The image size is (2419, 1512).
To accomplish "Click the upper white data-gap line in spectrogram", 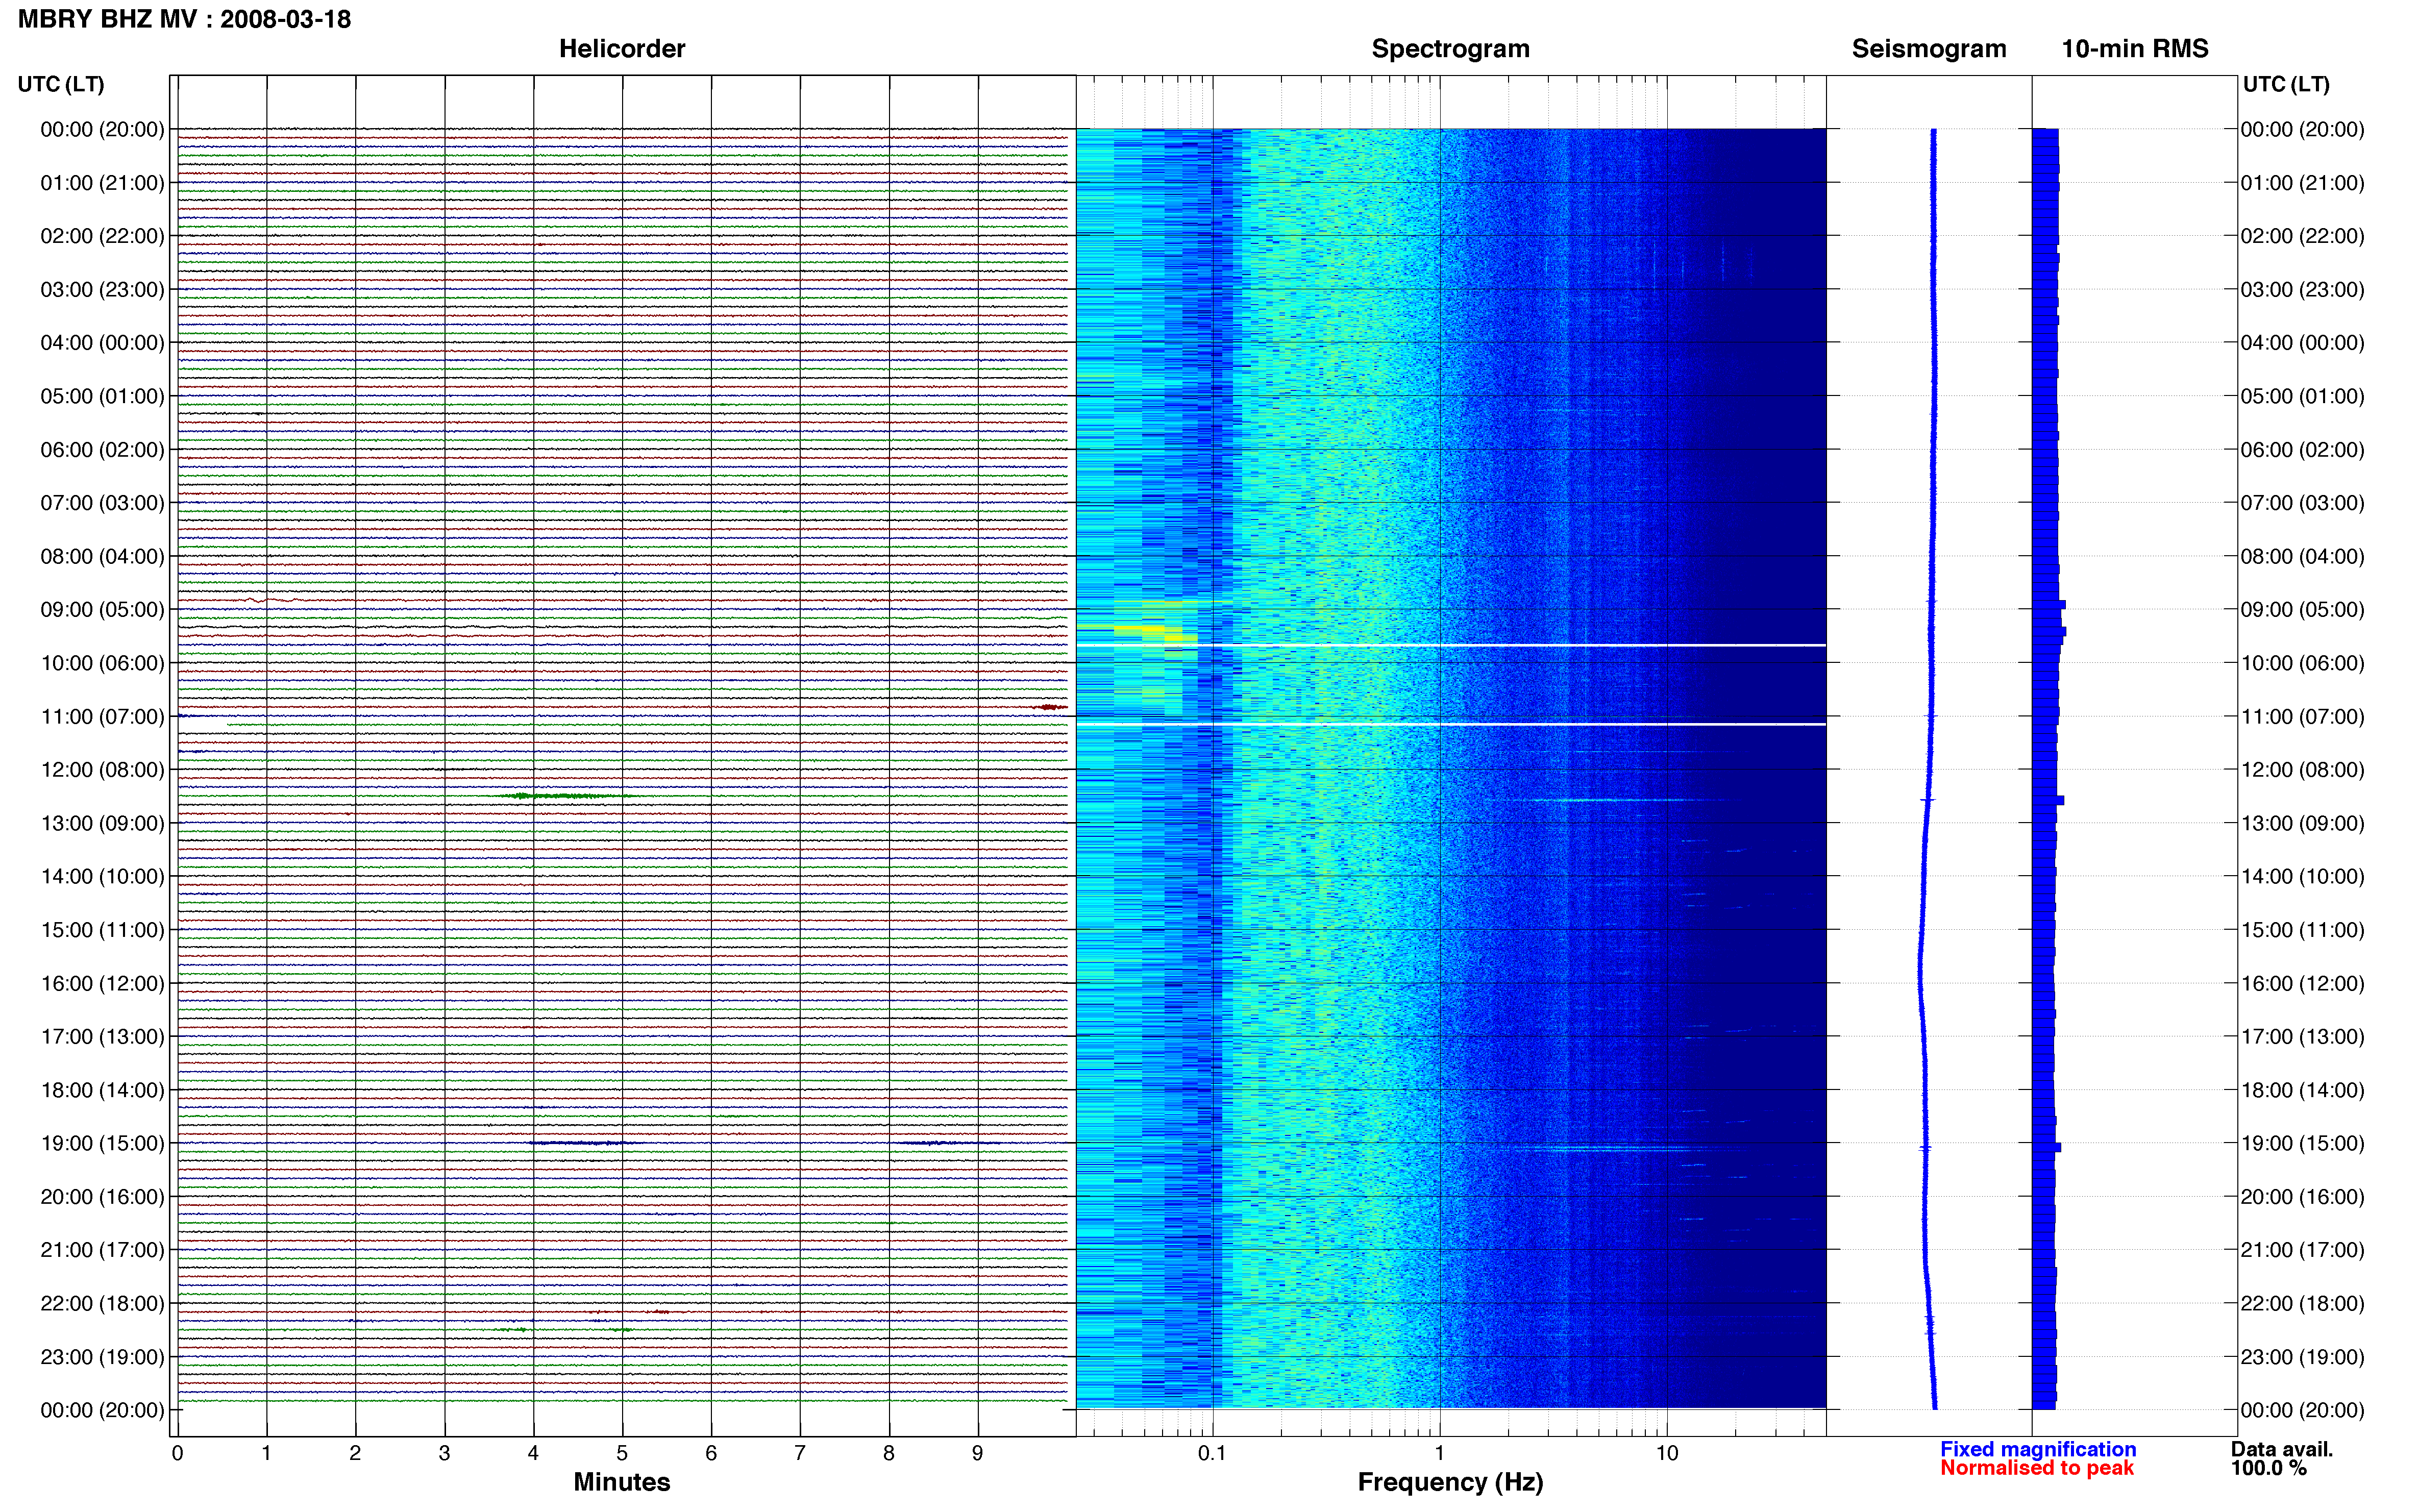I will [x=1450, y=646].
